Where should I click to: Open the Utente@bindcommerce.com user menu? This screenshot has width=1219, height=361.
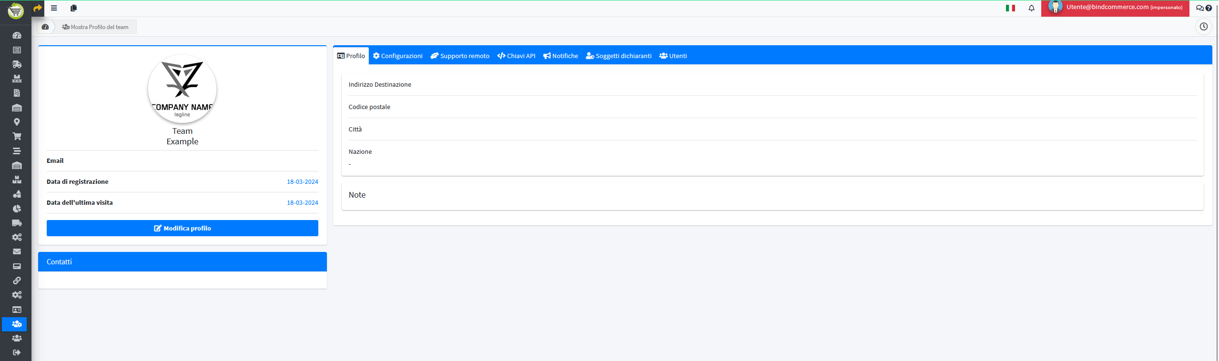click(x=1115, y=8)
